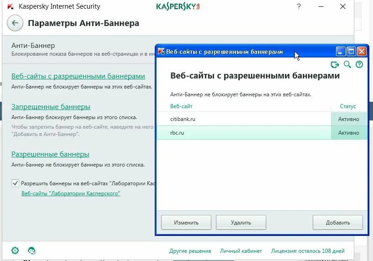Open Другие решения link
The image size is (373, 261).
click(190, 251)
